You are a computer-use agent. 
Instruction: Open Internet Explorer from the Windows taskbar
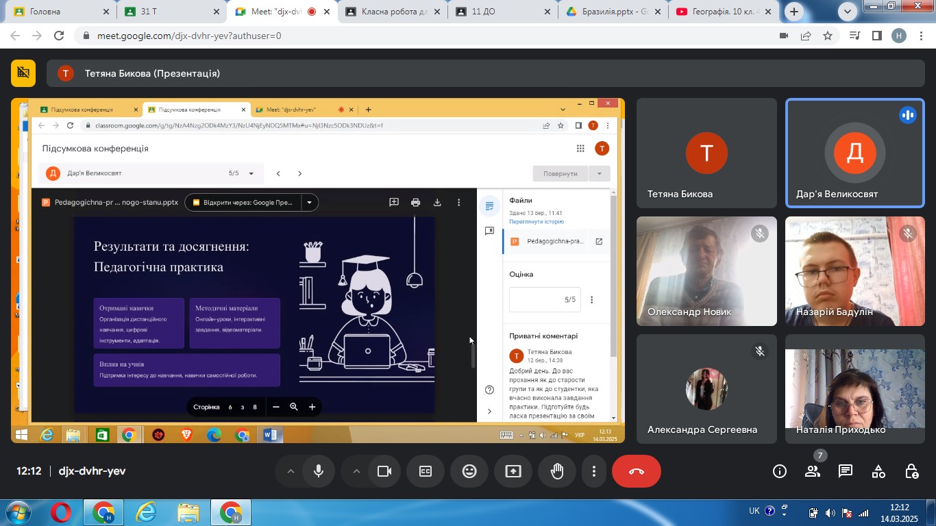tap(146, 512)
